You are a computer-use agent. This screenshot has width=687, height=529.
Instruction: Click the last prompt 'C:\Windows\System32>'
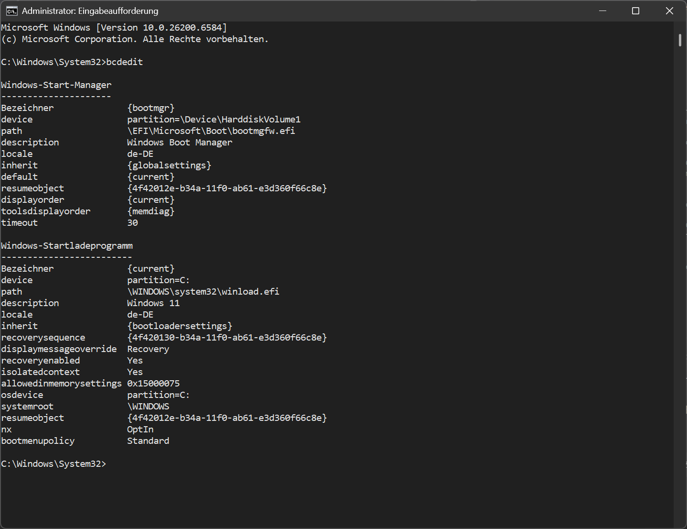click(x=54, y=464)
